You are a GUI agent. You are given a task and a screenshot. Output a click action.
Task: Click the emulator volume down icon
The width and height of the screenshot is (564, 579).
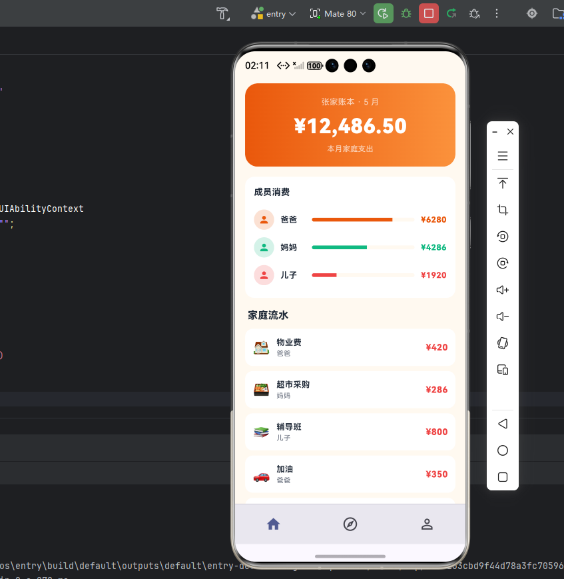click(502, 316)
